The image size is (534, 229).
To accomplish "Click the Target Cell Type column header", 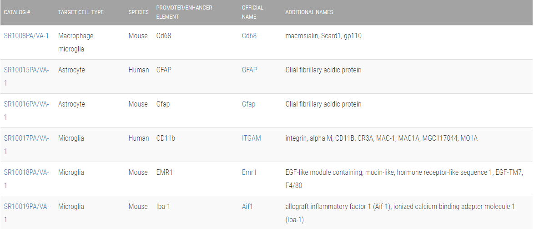I will 81,12.
